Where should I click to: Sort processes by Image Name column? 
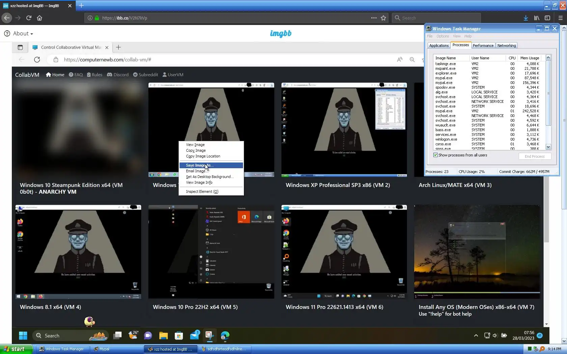coord(451,58)
